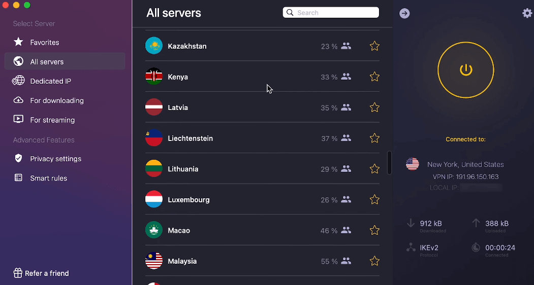Click the yellow power button to disconnect
534x285 pixels.
pos(465,70)
